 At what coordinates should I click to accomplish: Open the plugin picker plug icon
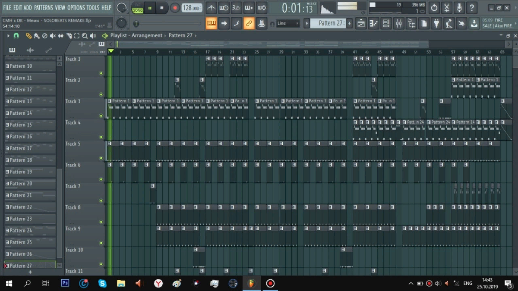coord(436,24)
